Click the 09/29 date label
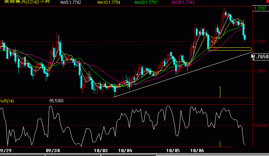Screen dimensions: 269x156 (6, 151)
